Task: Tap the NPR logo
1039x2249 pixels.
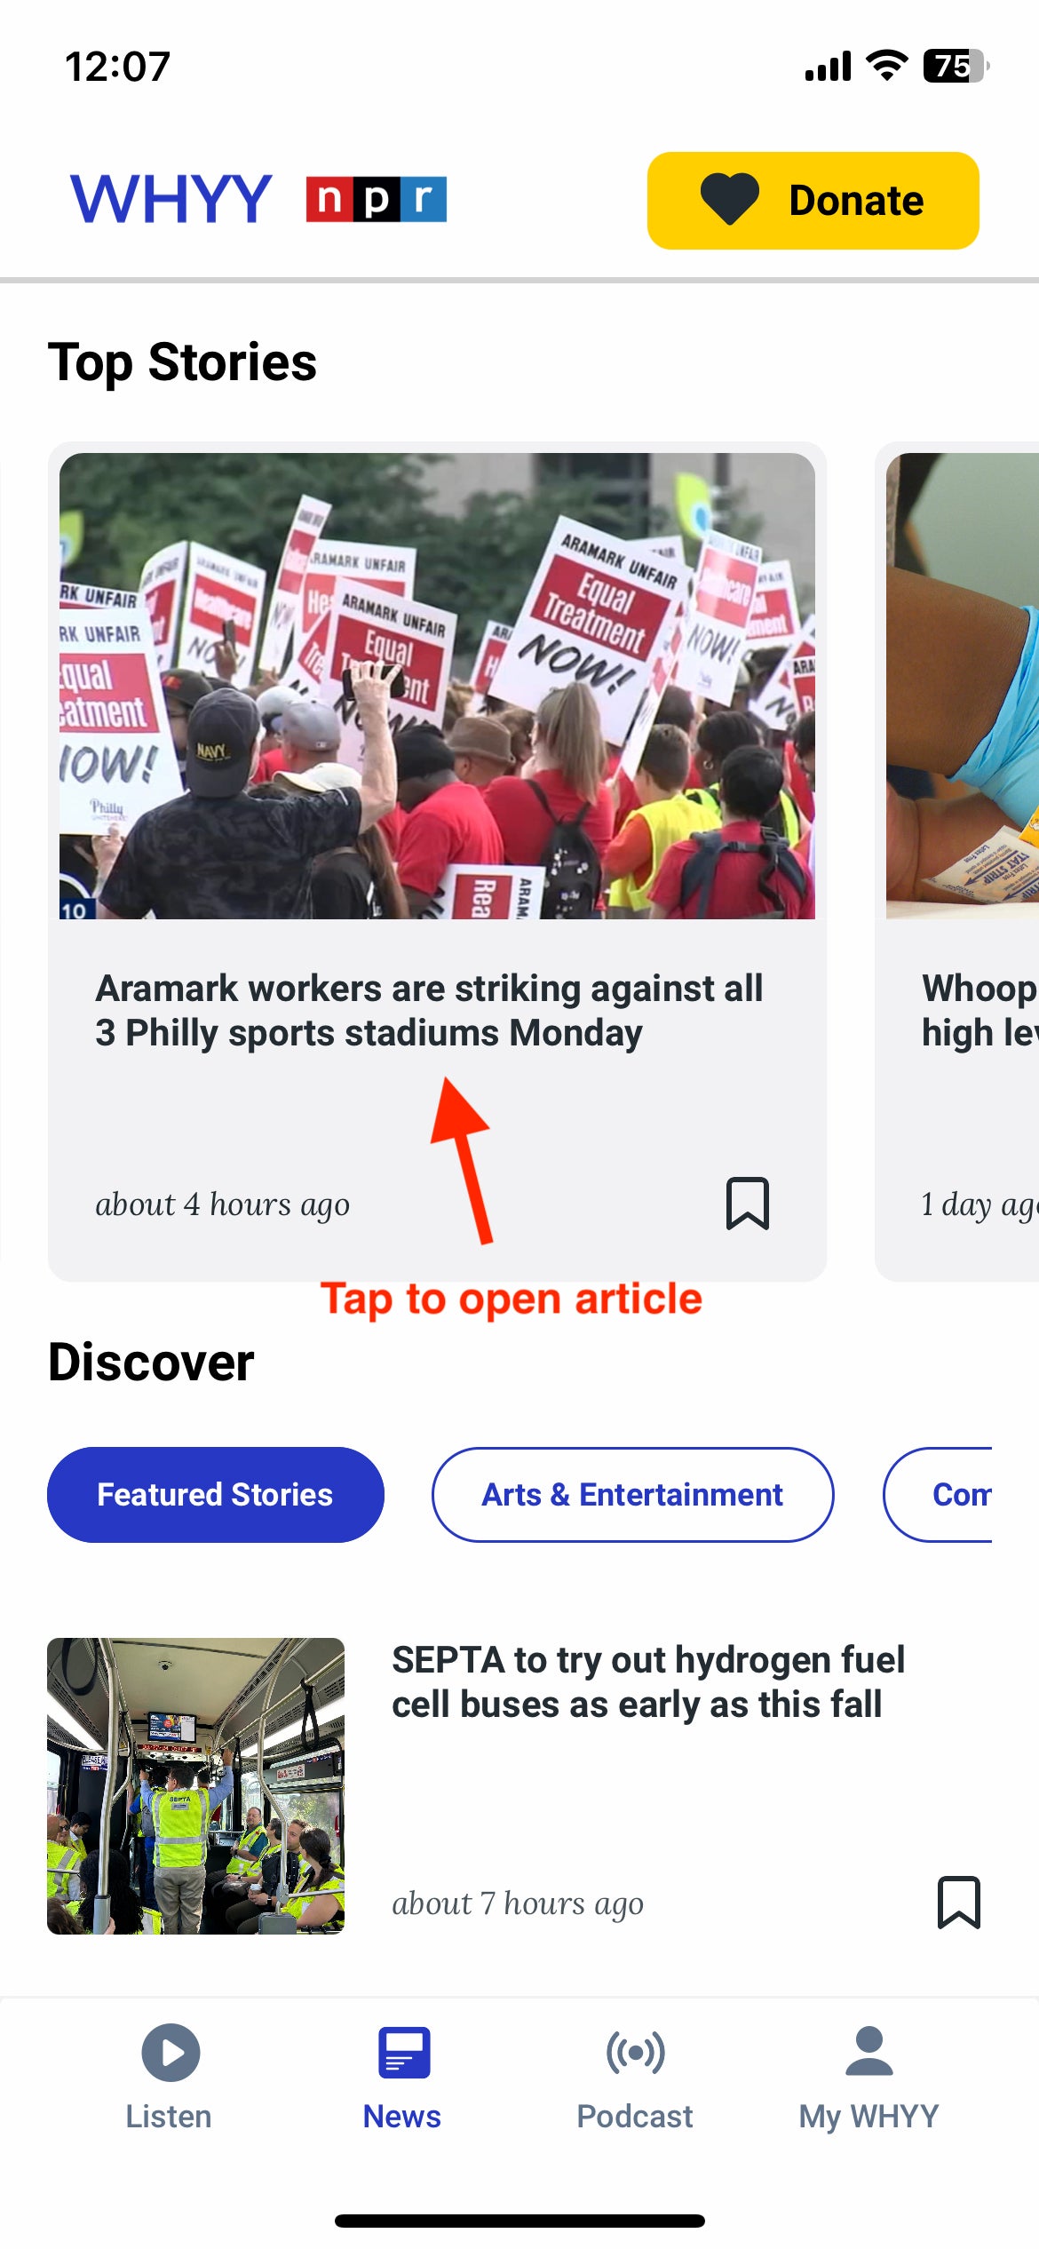Action: click(376, 199)
